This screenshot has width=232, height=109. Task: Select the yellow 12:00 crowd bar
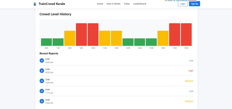(116, 38)
